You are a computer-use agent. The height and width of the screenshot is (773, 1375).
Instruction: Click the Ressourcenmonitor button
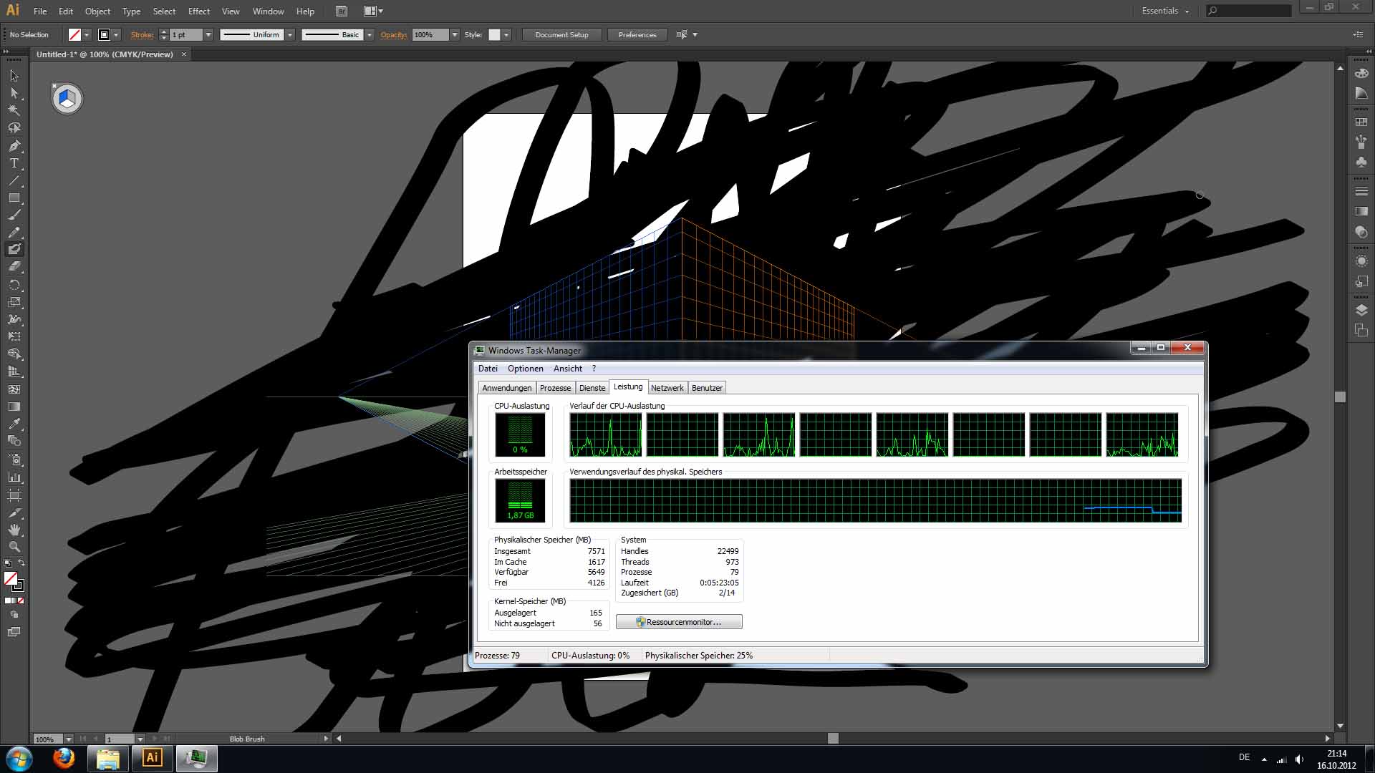[678, 622]
